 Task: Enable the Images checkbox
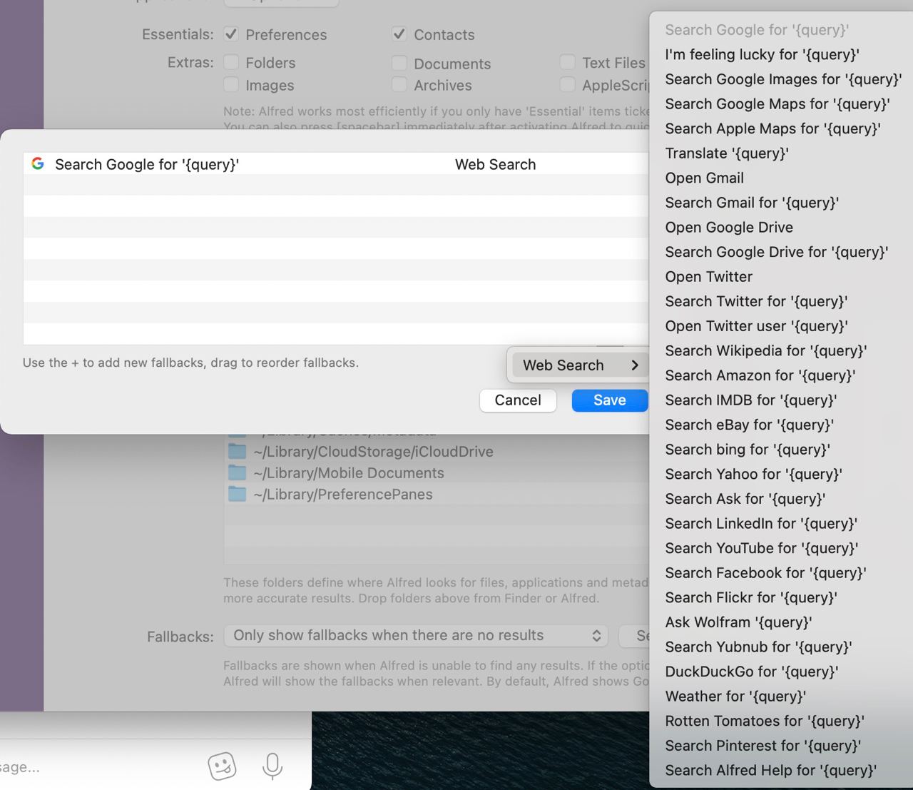[x=231, y=85]
